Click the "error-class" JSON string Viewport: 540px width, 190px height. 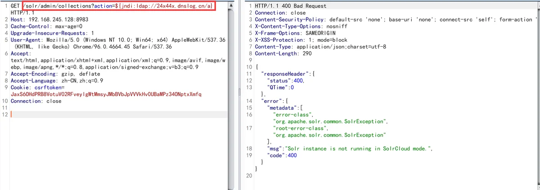pyautogui.click(x=292, y=115)
